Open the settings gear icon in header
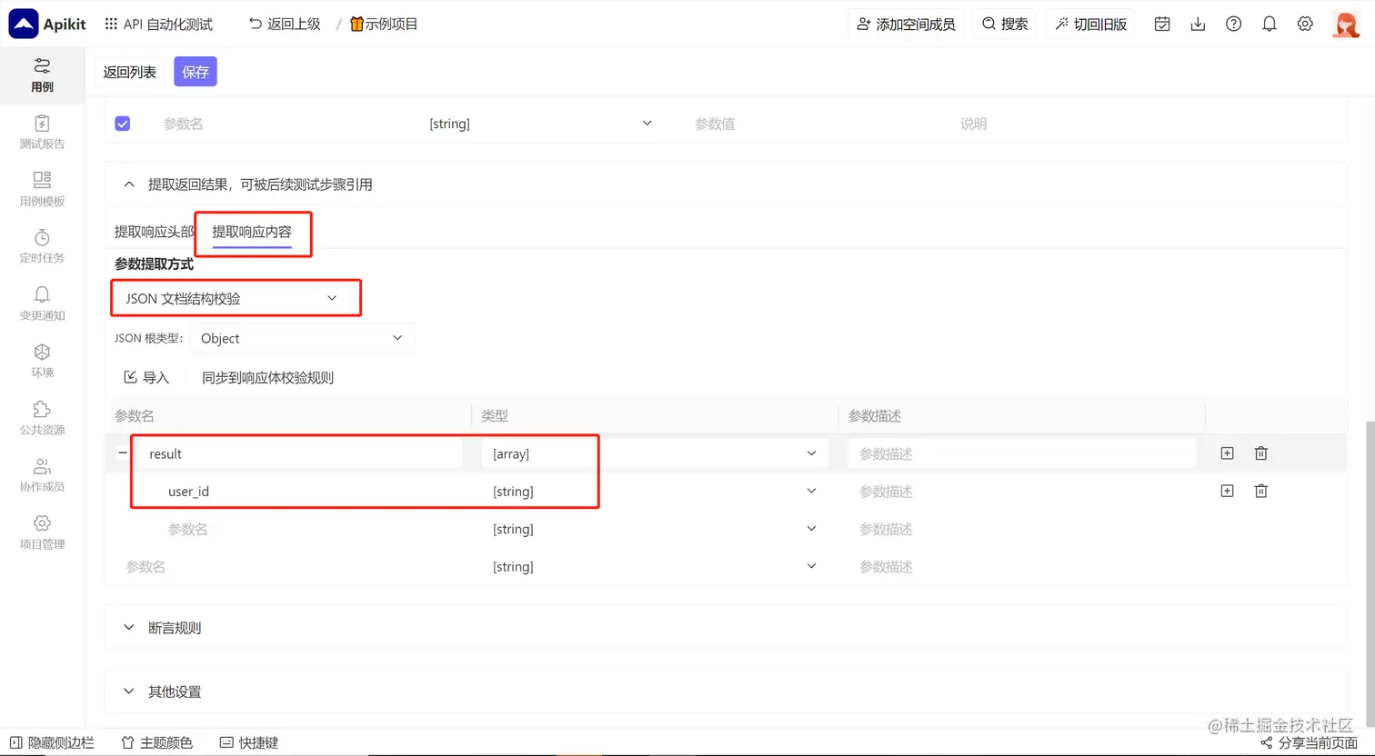 tap(1305, 25)
